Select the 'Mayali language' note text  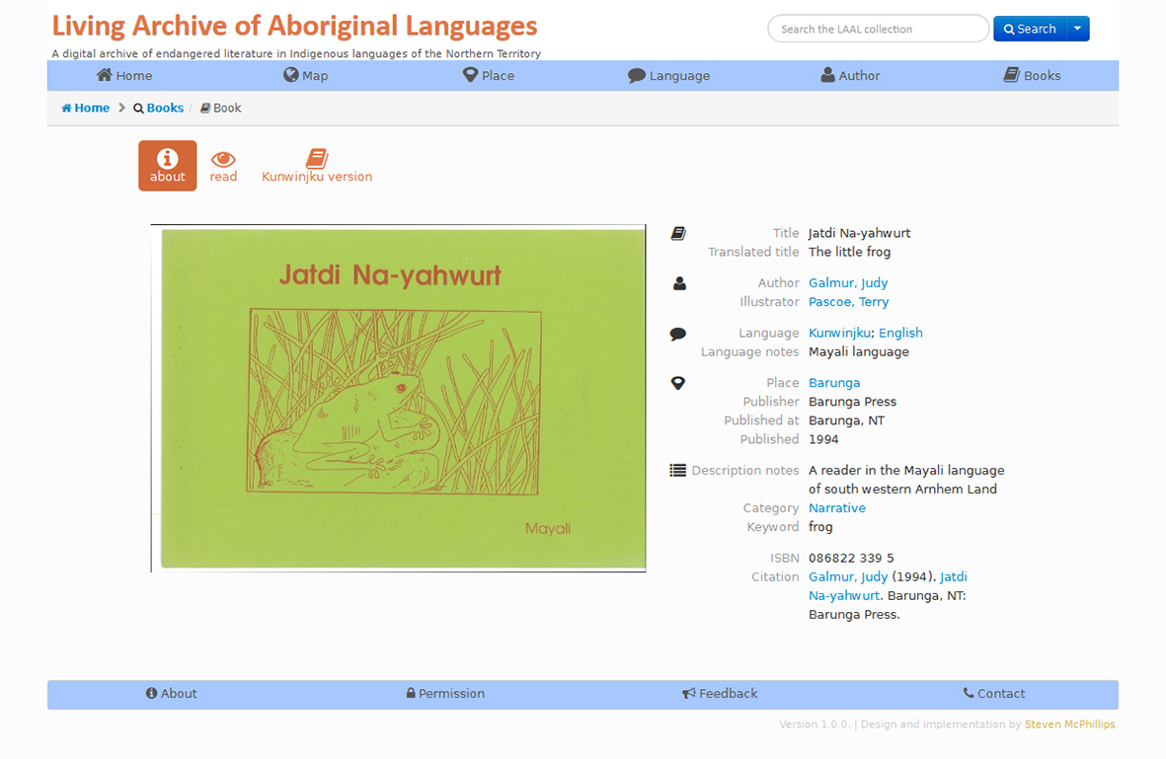pyautogui.click(x=859, y=351)
